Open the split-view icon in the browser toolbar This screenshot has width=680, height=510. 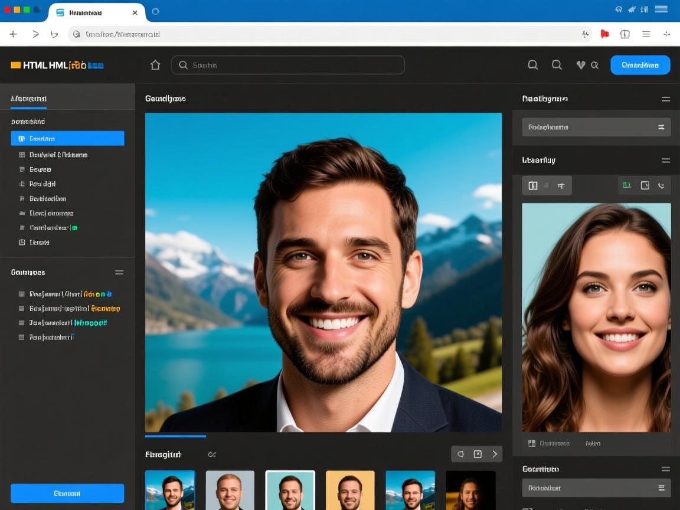coord(625,34)
